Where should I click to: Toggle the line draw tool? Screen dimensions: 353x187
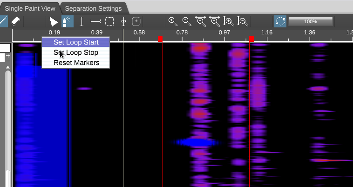pos(3,21)
